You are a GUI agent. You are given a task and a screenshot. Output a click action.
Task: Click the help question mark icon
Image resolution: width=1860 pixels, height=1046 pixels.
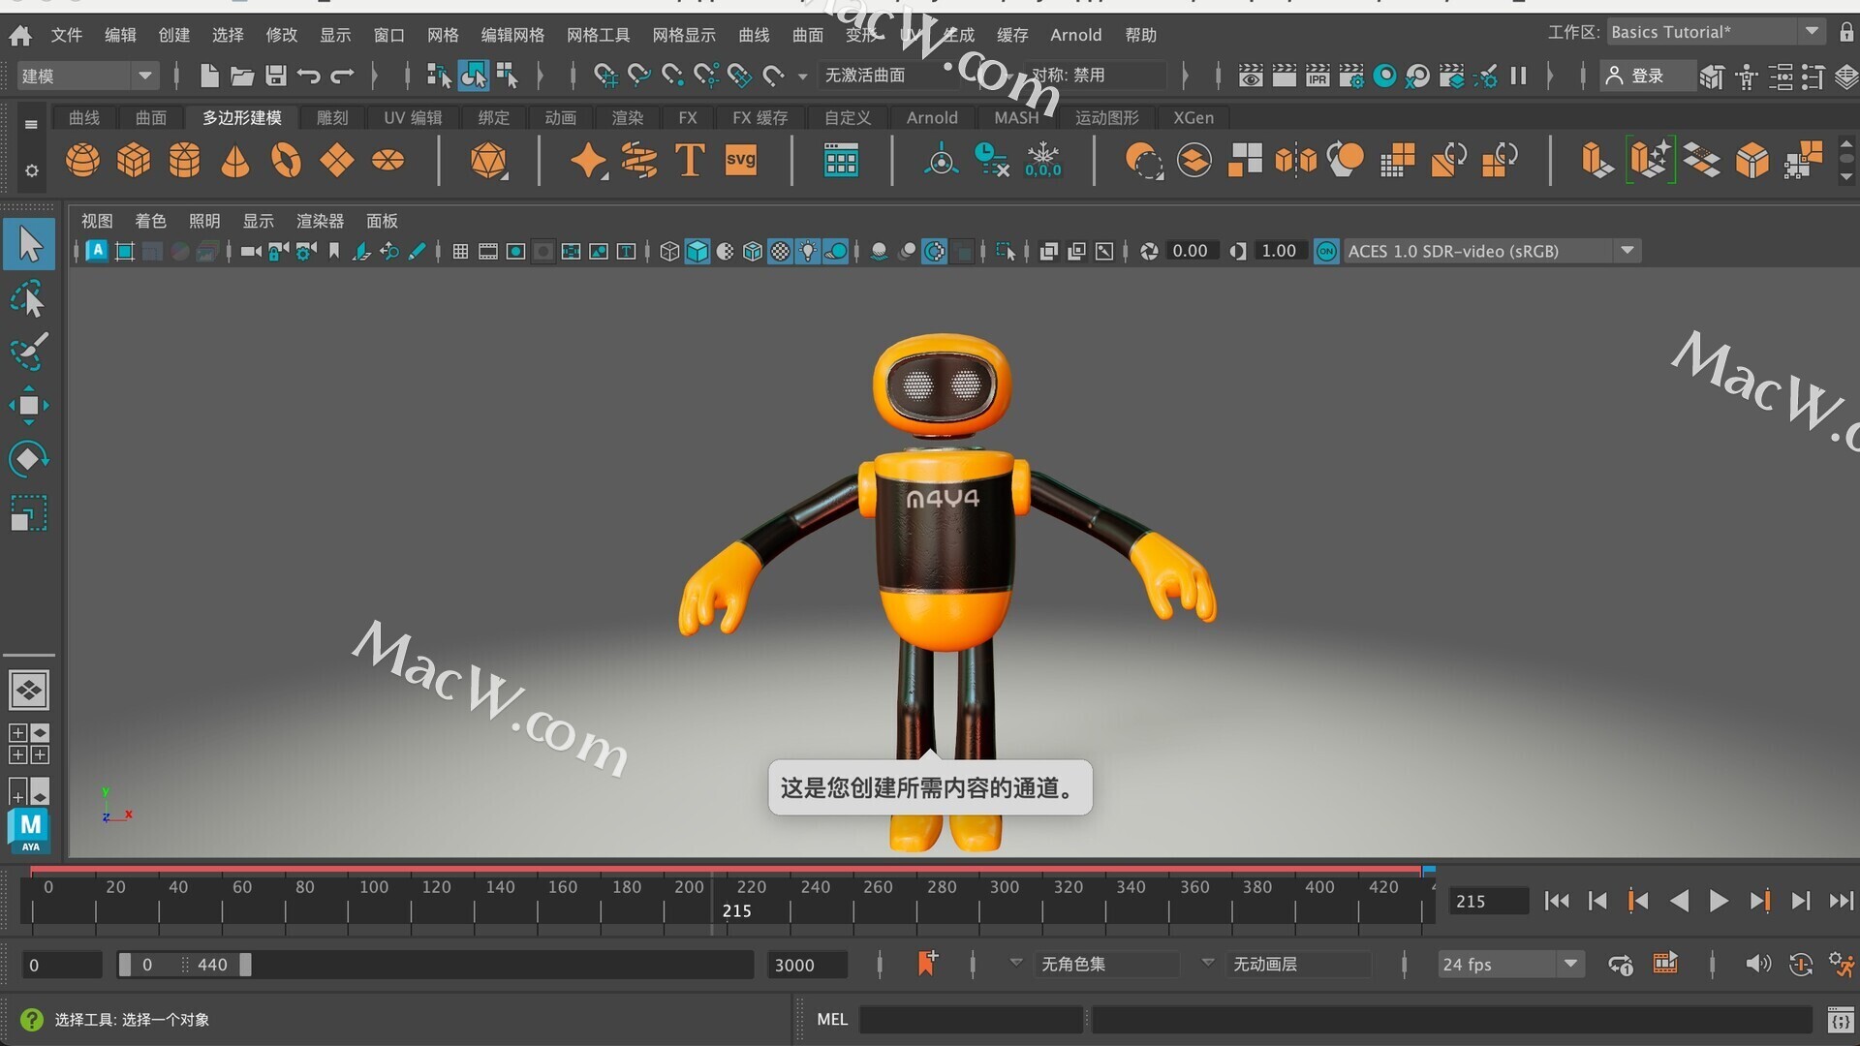pos(31,1020)
